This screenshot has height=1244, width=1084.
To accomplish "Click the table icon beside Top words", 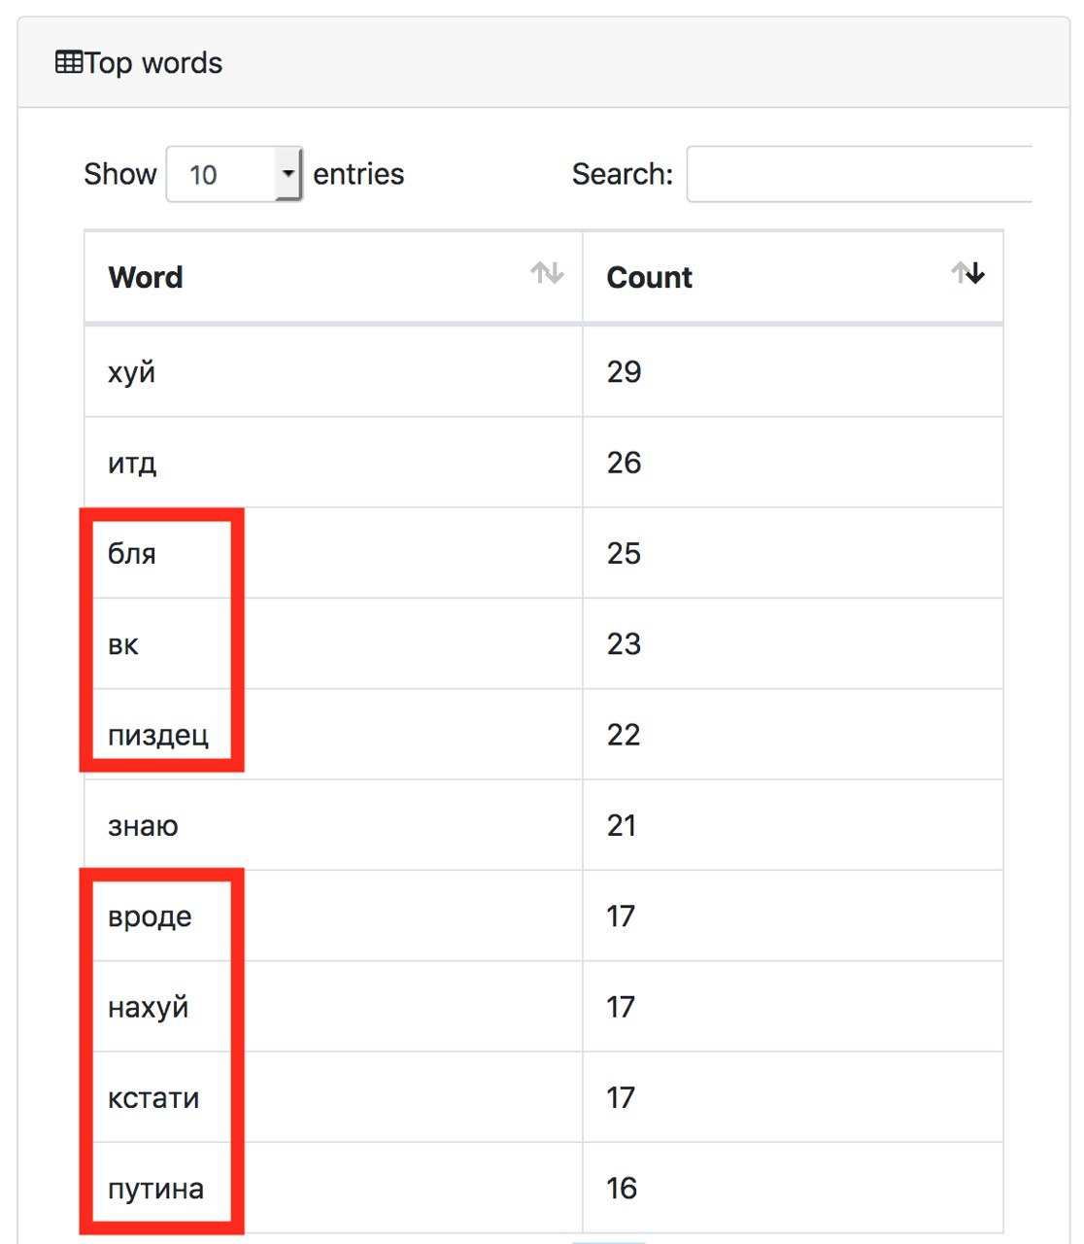I will [69, 63].
